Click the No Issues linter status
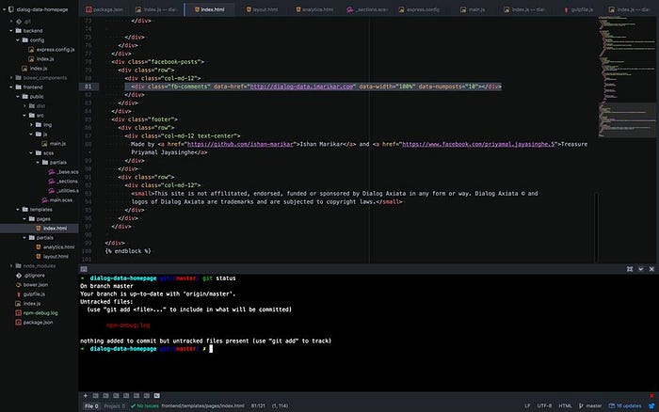 click(145, 405)
